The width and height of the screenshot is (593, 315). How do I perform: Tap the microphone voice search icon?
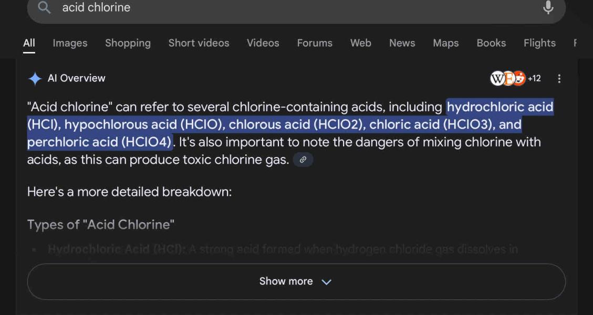point(548,7)
